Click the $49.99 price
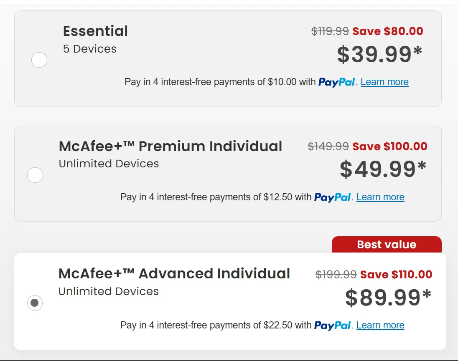Viewport: 458px width, 361px height. [383, 169]
